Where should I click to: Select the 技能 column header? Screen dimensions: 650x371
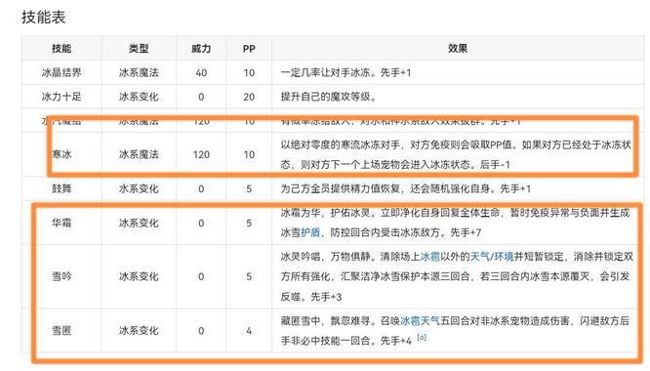coord(61,49)
